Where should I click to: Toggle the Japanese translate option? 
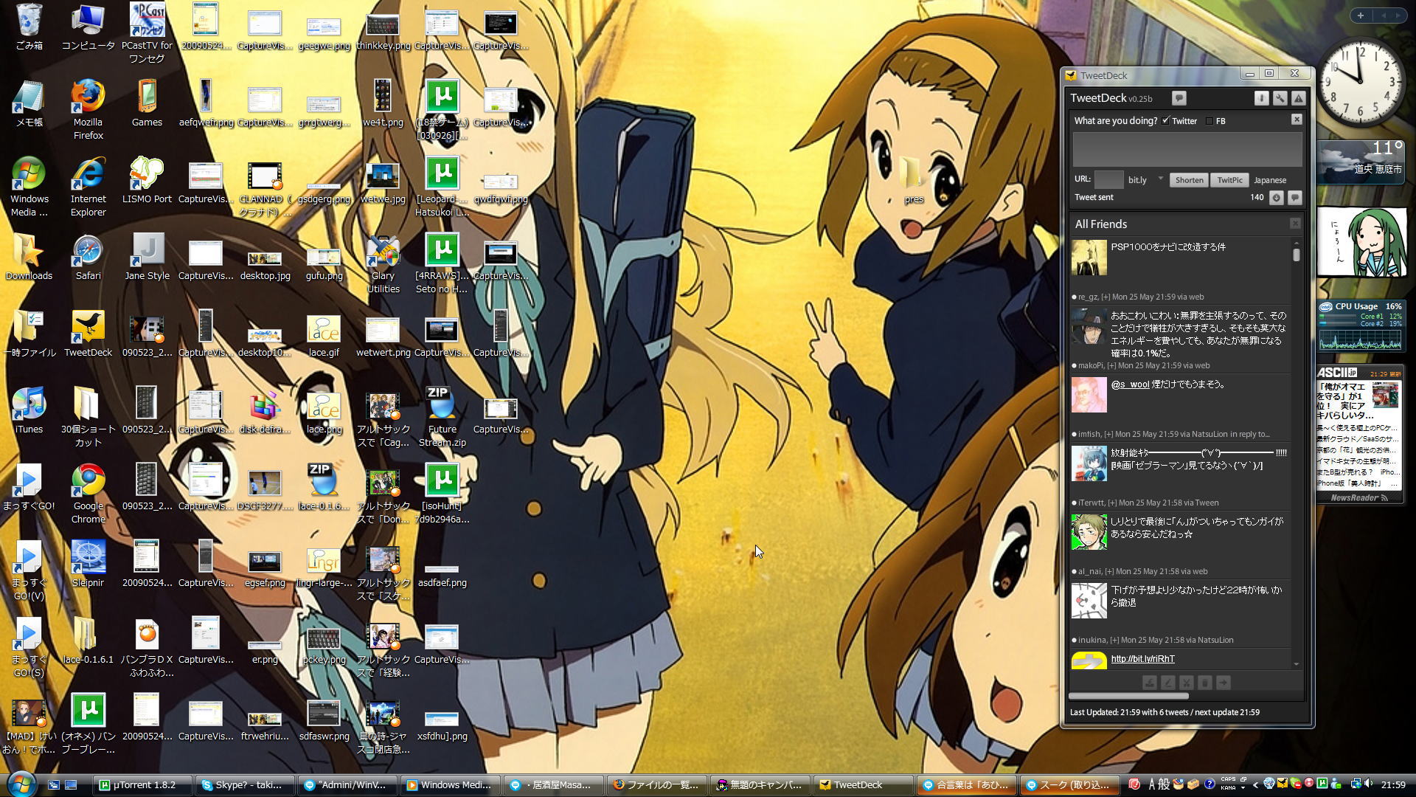(x=1269, y=180)
